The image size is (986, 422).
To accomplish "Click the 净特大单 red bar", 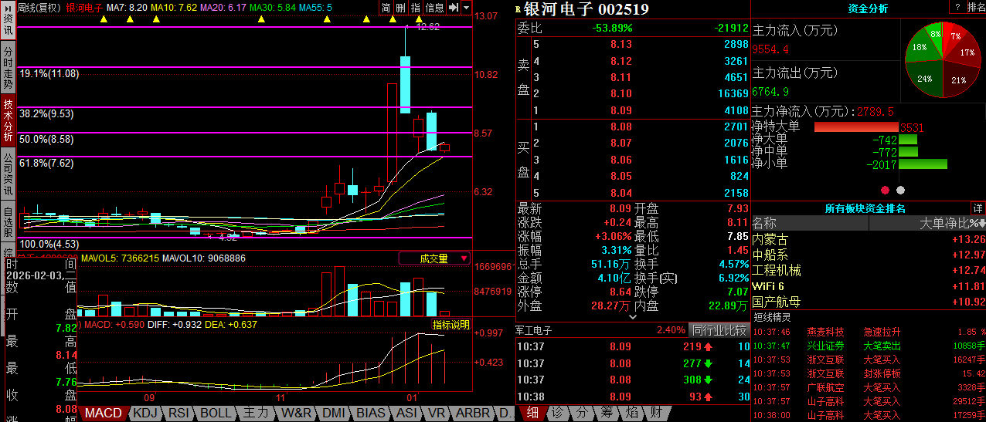I will 856,127.
